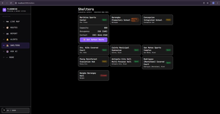Expand the More navigation item
The height and width of the screenshot is (114, 220).
tap(16, 57)
